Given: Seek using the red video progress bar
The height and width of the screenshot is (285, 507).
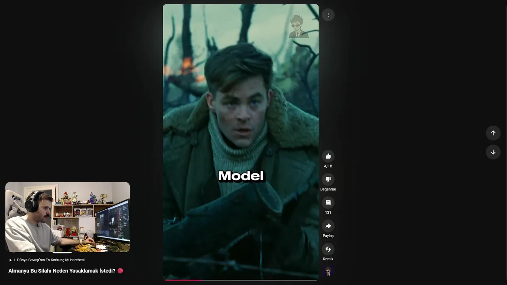Looking at the screenshot, I should pyautogui.click(x=241, y=280).
